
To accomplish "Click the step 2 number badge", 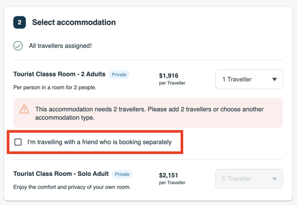I will (19, 22).
